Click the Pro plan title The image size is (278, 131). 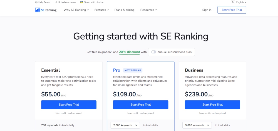116,70
